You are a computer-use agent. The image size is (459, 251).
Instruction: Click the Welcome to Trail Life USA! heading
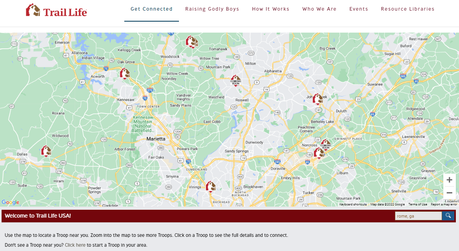38,216
